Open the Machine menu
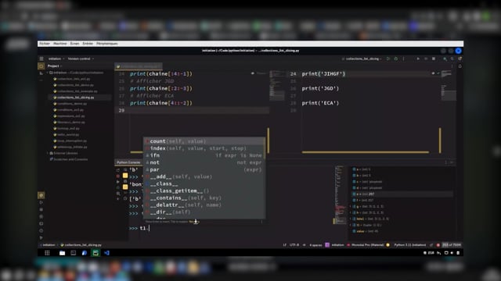This screenshot has height=281, width=501. click(60, 44)
